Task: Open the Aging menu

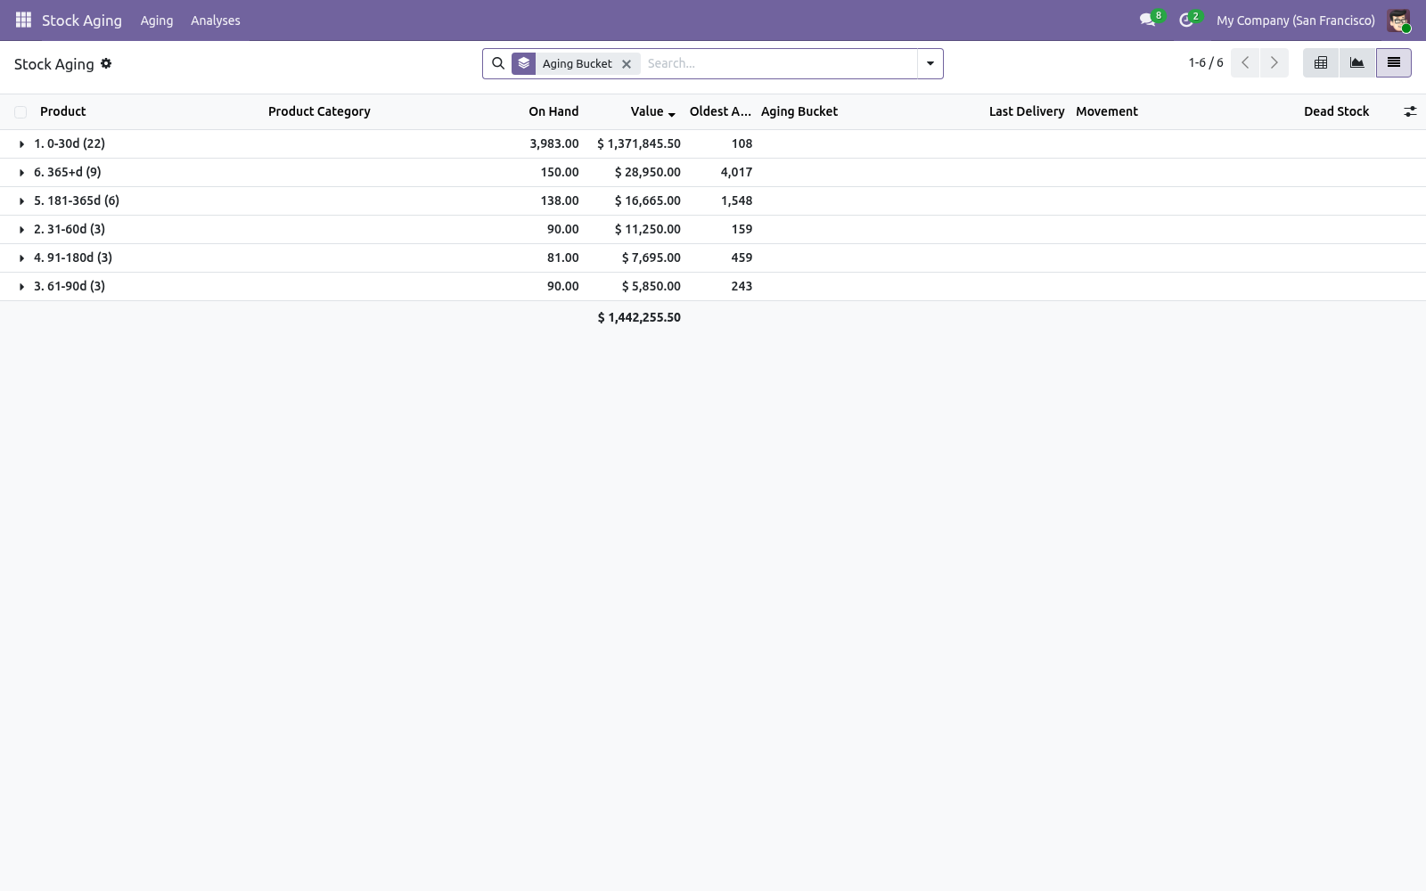Action: click(157, 20)
